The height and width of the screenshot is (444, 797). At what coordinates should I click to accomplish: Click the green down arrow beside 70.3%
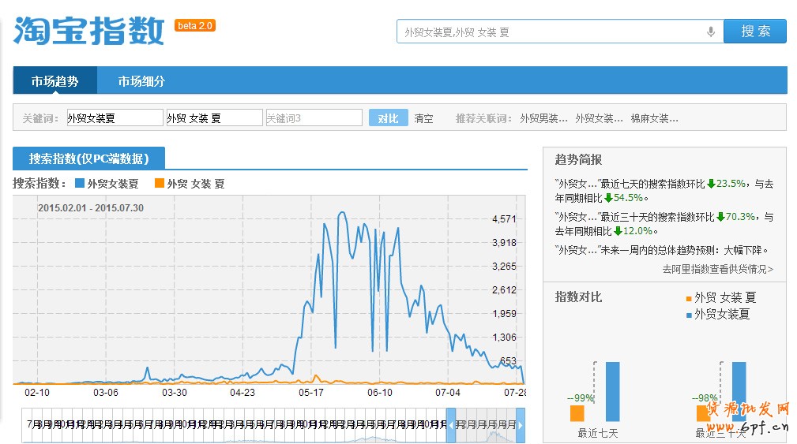(x=720, y=217)
